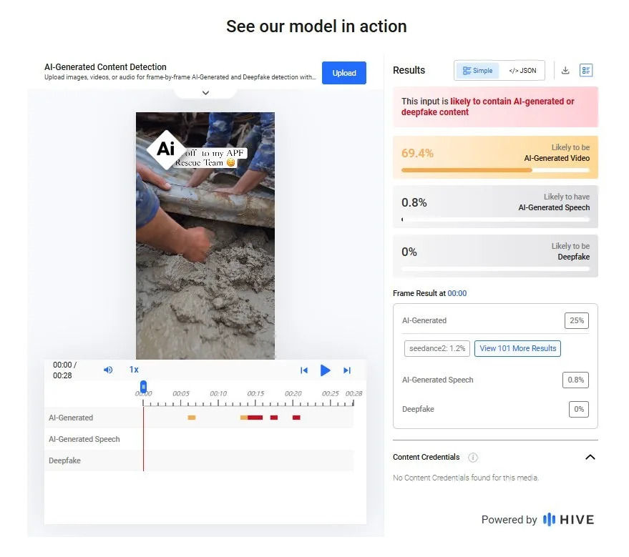Download the detection results
Viewport: 629px width, 557px height.
tap(565, 71)
